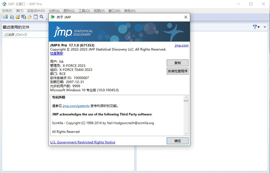Click the scroll down arrow in notices box
Screen dimensions: 270x173
coord(186,133)
